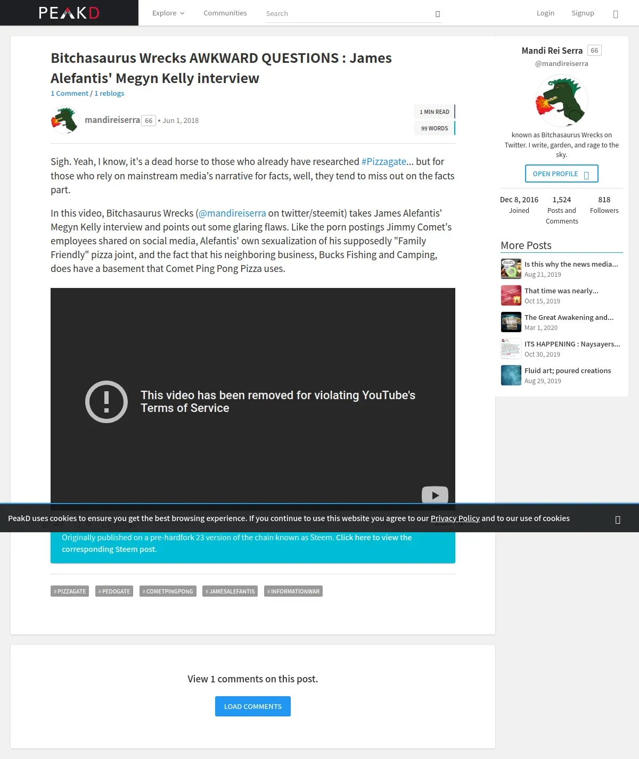Viewport: 639px width, 759px height.
Task: Open the Communities page
Action: 225,13
